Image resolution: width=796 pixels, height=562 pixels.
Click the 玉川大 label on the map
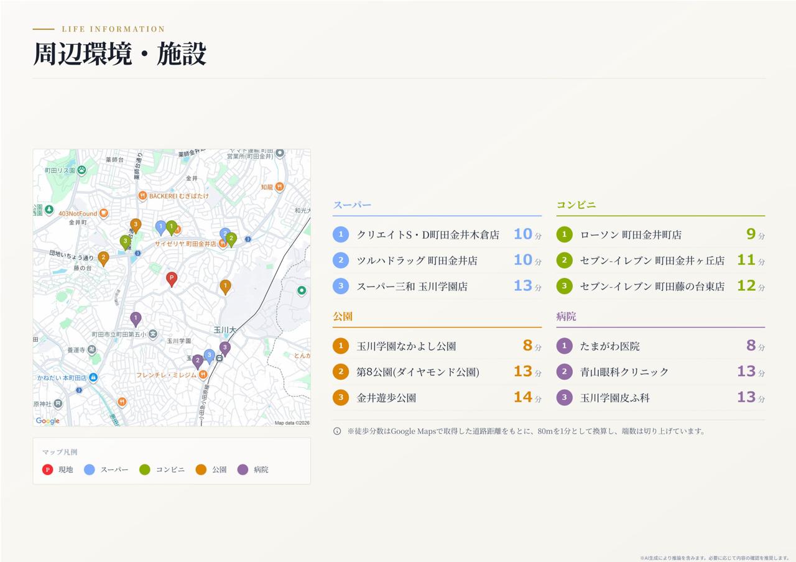click(224, 330)
